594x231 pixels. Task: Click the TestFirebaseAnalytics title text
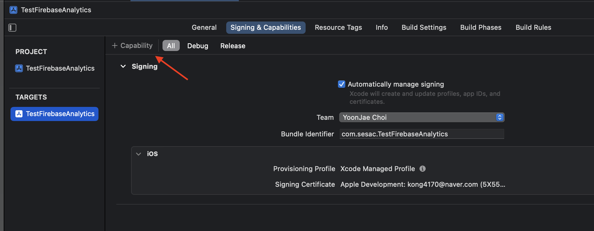(x=56, y=10)
